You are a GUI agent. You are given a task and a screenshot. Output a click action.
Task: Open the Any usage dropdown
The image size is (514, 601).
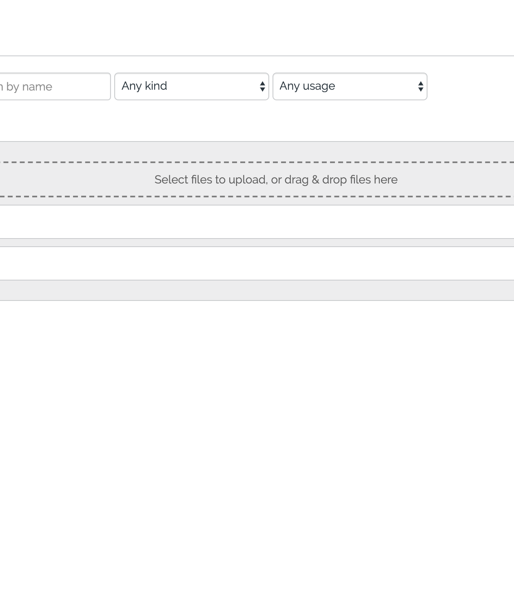pos(350,86)
